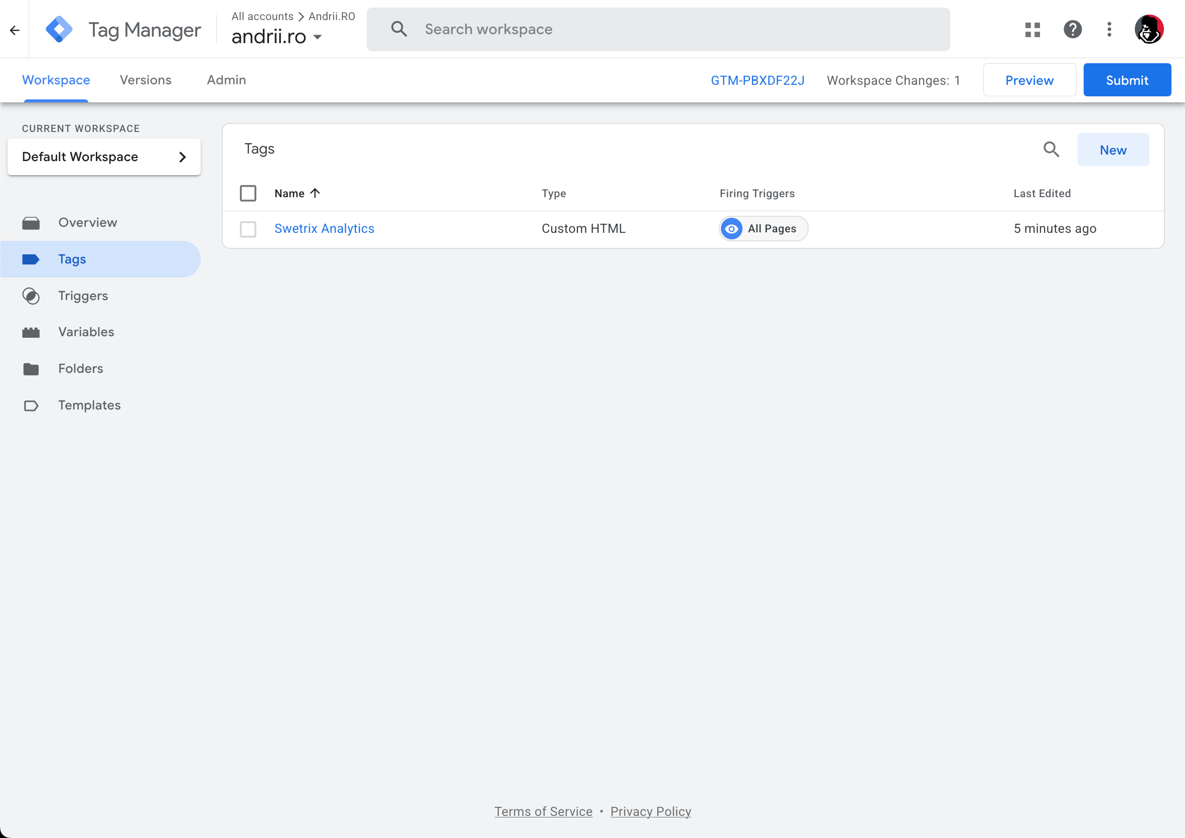The height and width of the screenshot is (838, 1185).
Task: Check the Swetrix Analytics row checkbox
Action: pos(248,229)
